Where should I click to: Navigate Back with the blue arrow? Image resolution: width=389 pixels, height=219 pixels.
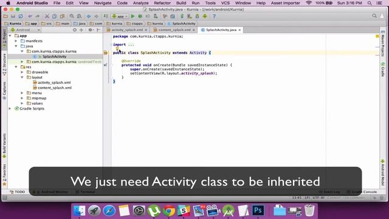pyautogui.click(x=89, y=16)
